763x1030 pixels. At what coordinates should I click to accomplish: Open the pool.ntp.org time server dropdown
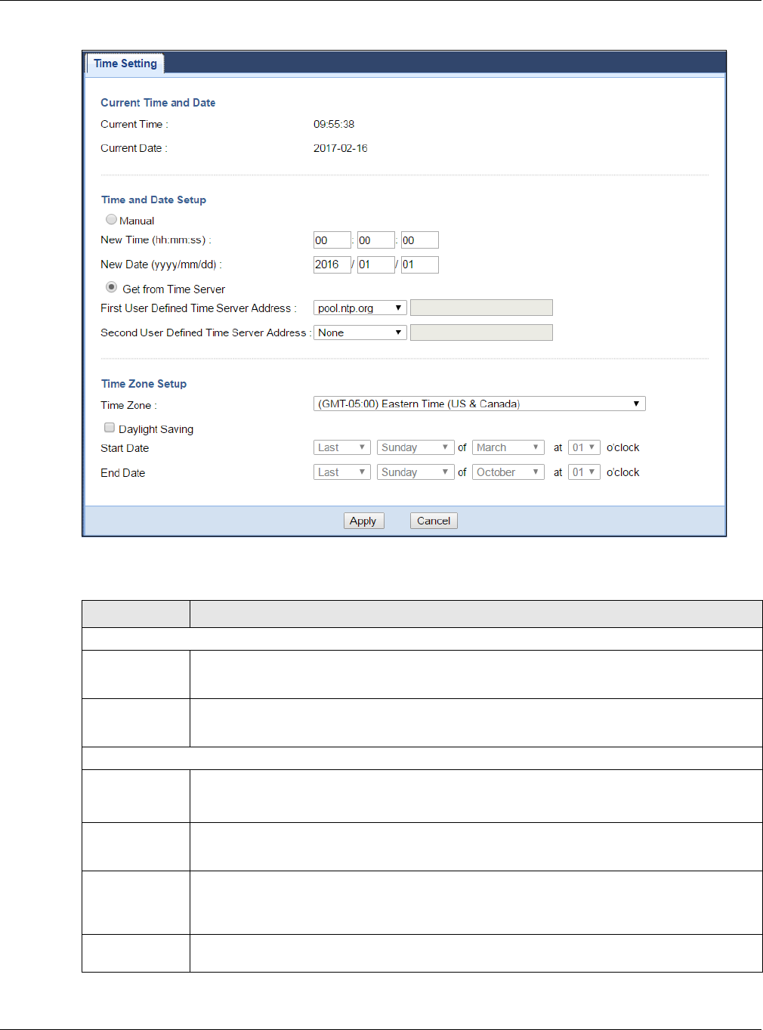point(360,308)
